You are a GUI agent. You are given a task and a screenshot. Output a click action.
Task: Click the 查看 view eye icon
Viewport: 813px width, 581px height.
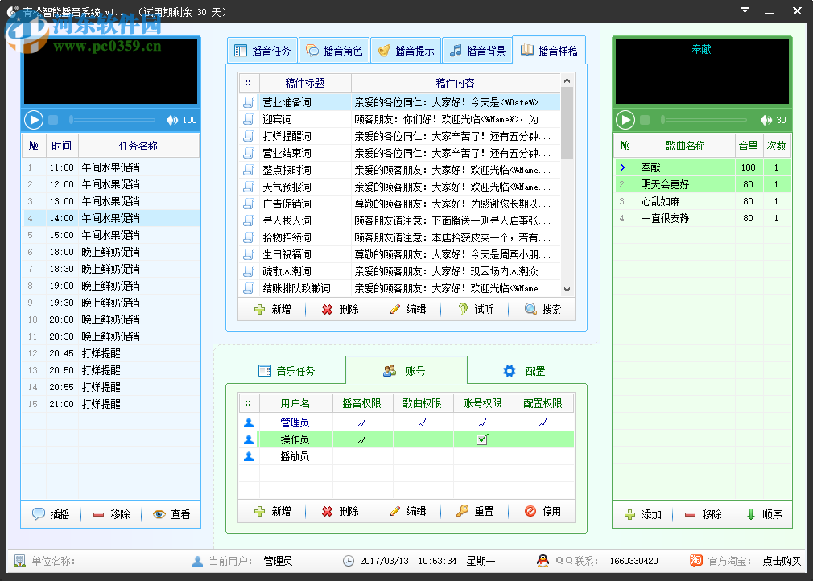tap(157, 514)
